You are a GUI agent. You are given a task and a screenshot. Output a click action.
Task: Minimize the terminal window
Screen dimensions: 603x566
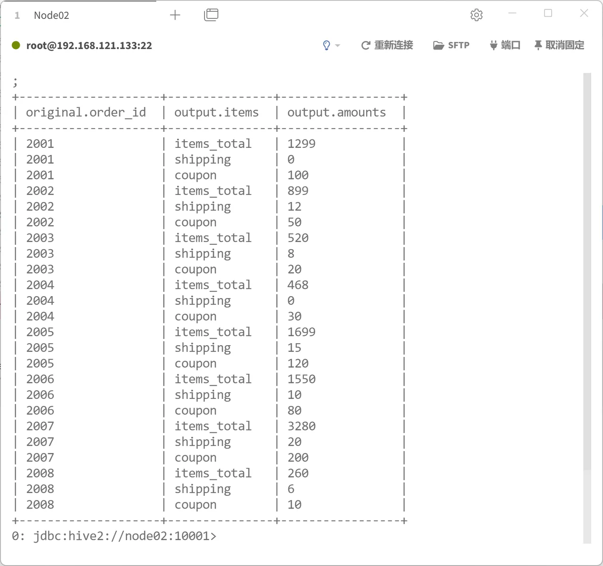tap(513, 13)
